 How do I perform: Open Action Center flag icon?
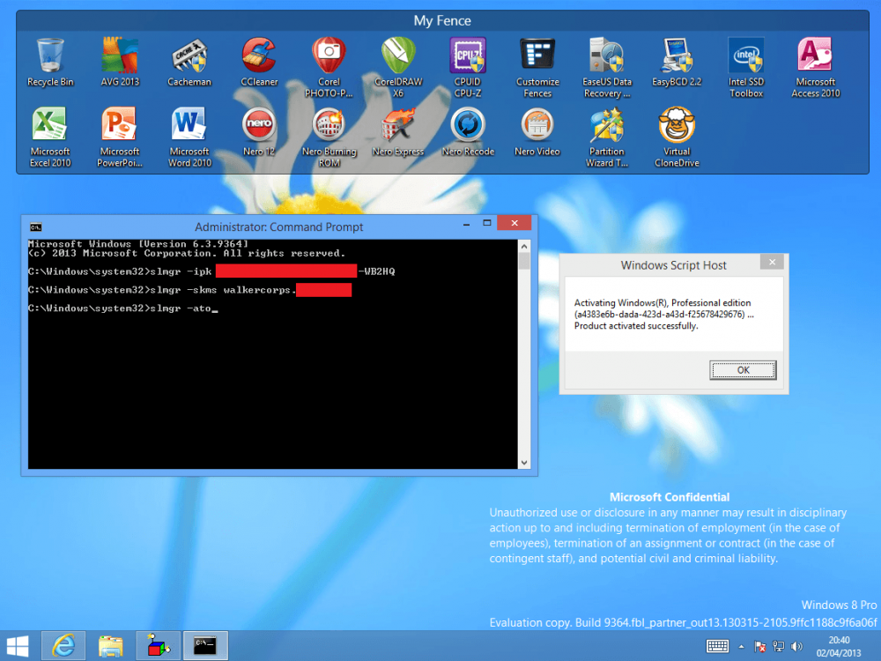click(759, 646)
